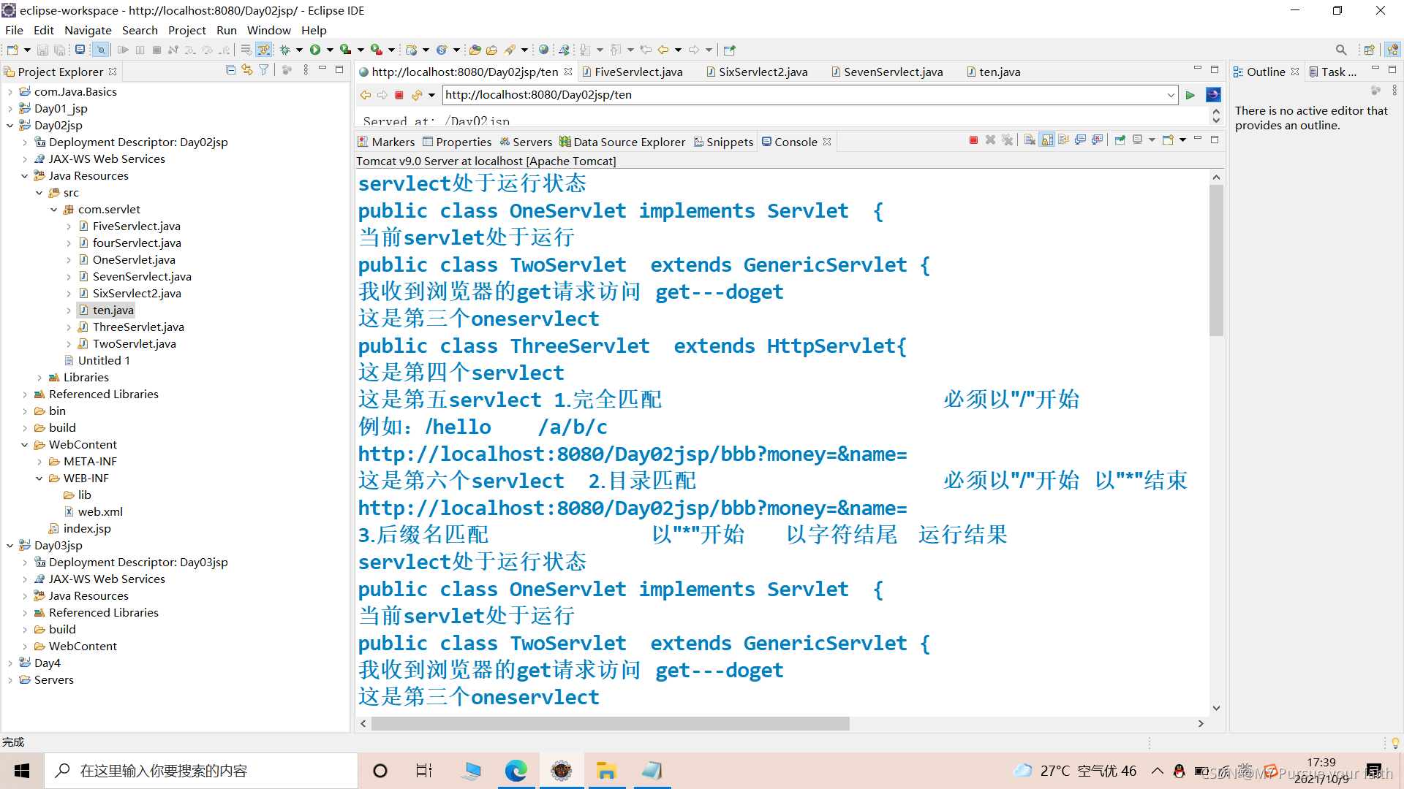Collapse all items in Project Explorer

pyautogui.click(x=230, y=70)
